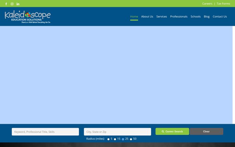235x147 pixels.
Task: Click the Kaleidoscope Education Solutions logo
Action: tap(27, 17)
